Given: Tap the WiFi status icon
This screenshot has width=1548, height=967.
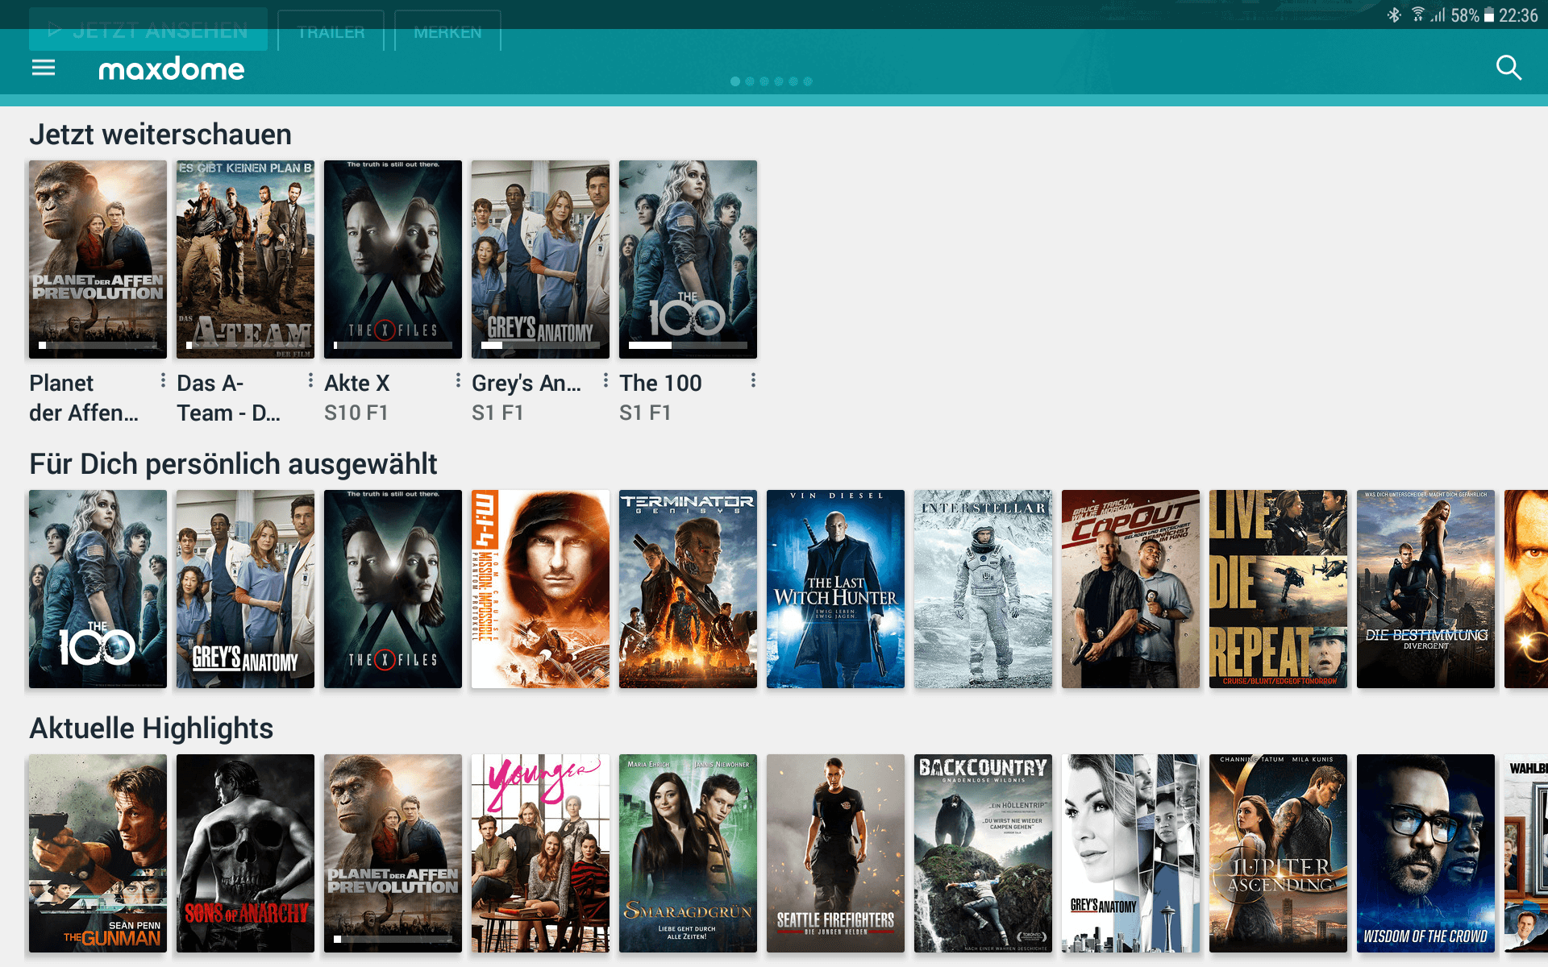Looking at the screenshot, I should click(1418, 15).
